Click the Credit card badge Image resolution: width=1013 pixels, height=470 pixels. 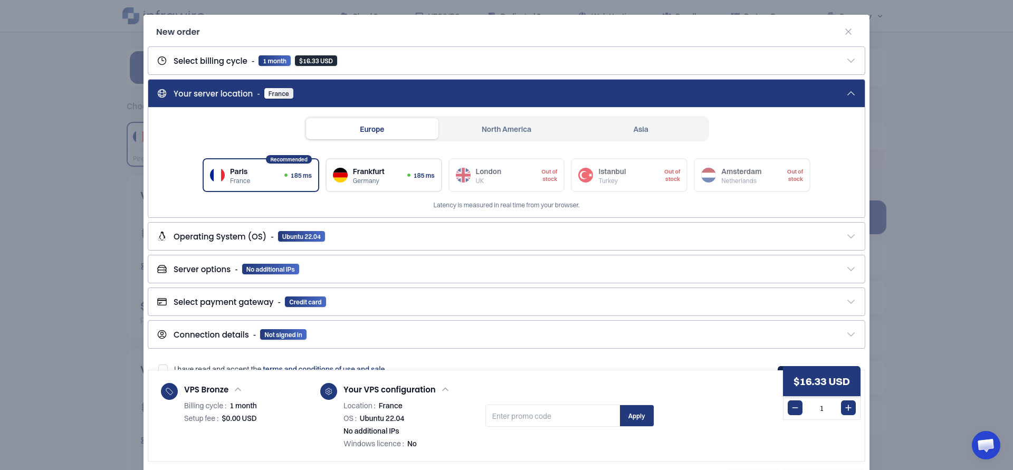point(305,302)
